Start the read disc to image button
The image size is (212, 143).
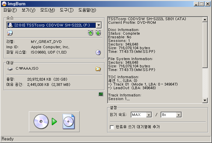point(54,122)
